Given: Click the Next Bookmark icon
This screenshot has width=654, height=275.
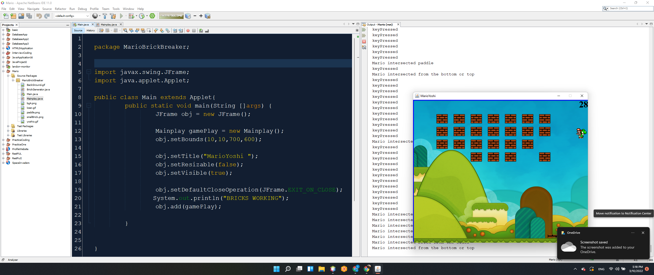Looking at the screenshot, I should coord(162,31).
